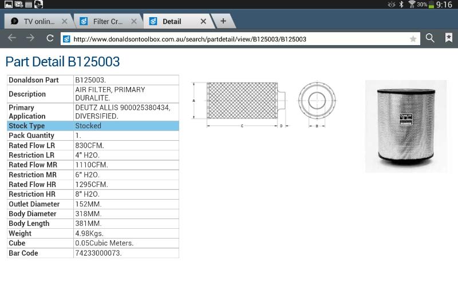458x286 pixels.
Task: Open the filter side-view dimension drawing
Action: [240, 104]
